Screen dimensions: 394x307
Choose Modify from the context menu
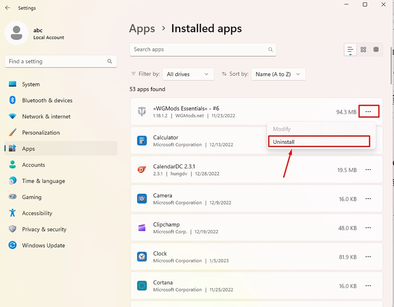coord(321,129)
